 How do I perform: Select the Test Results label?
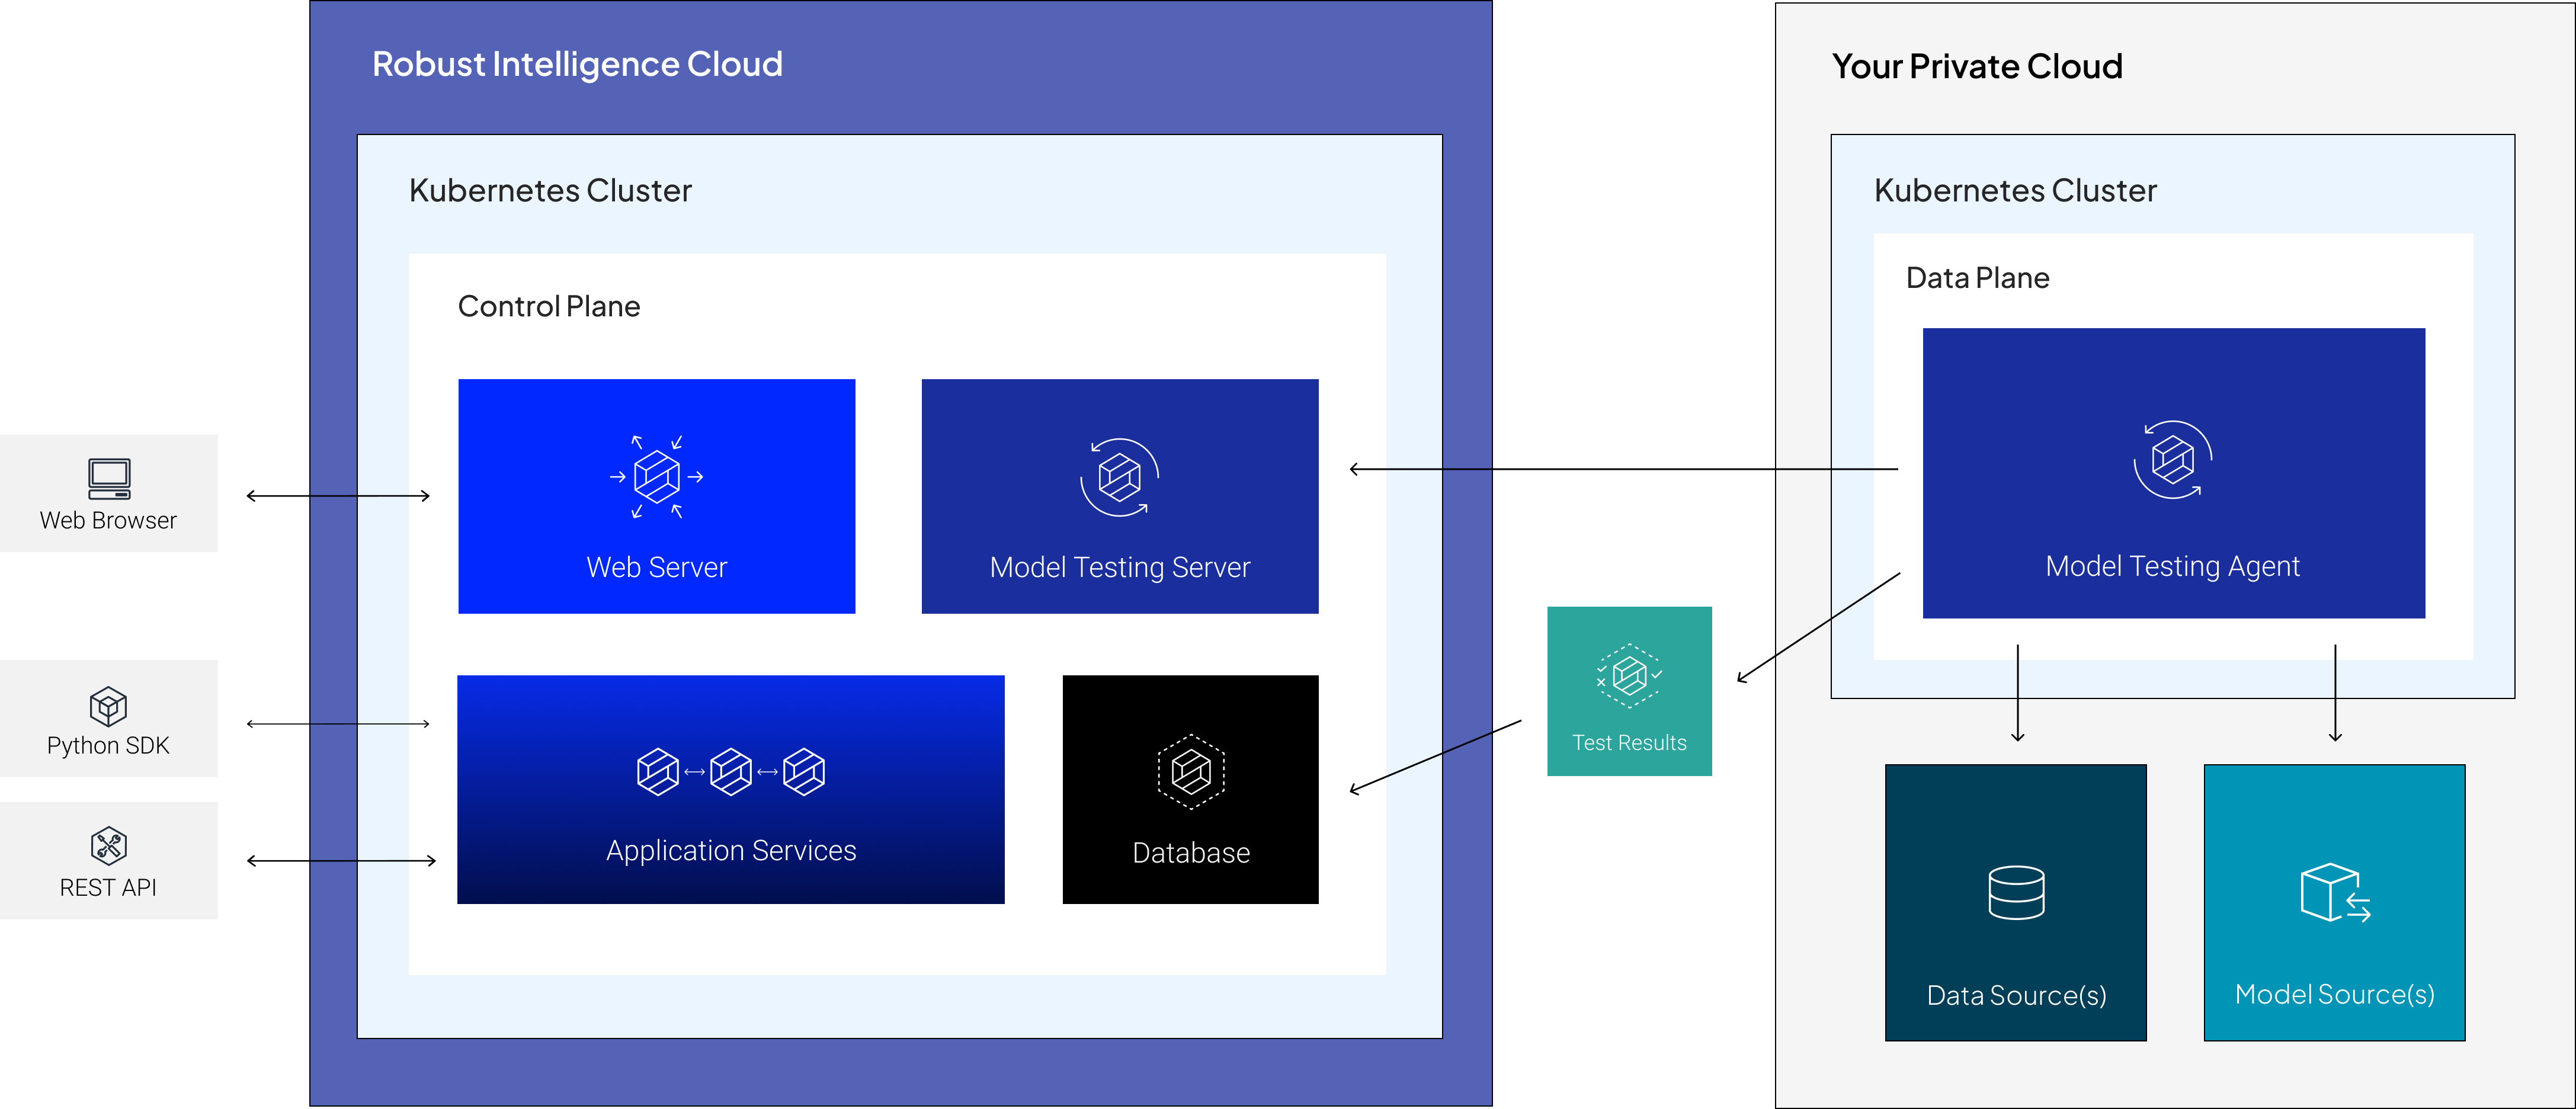click(x=1629, y=742)
